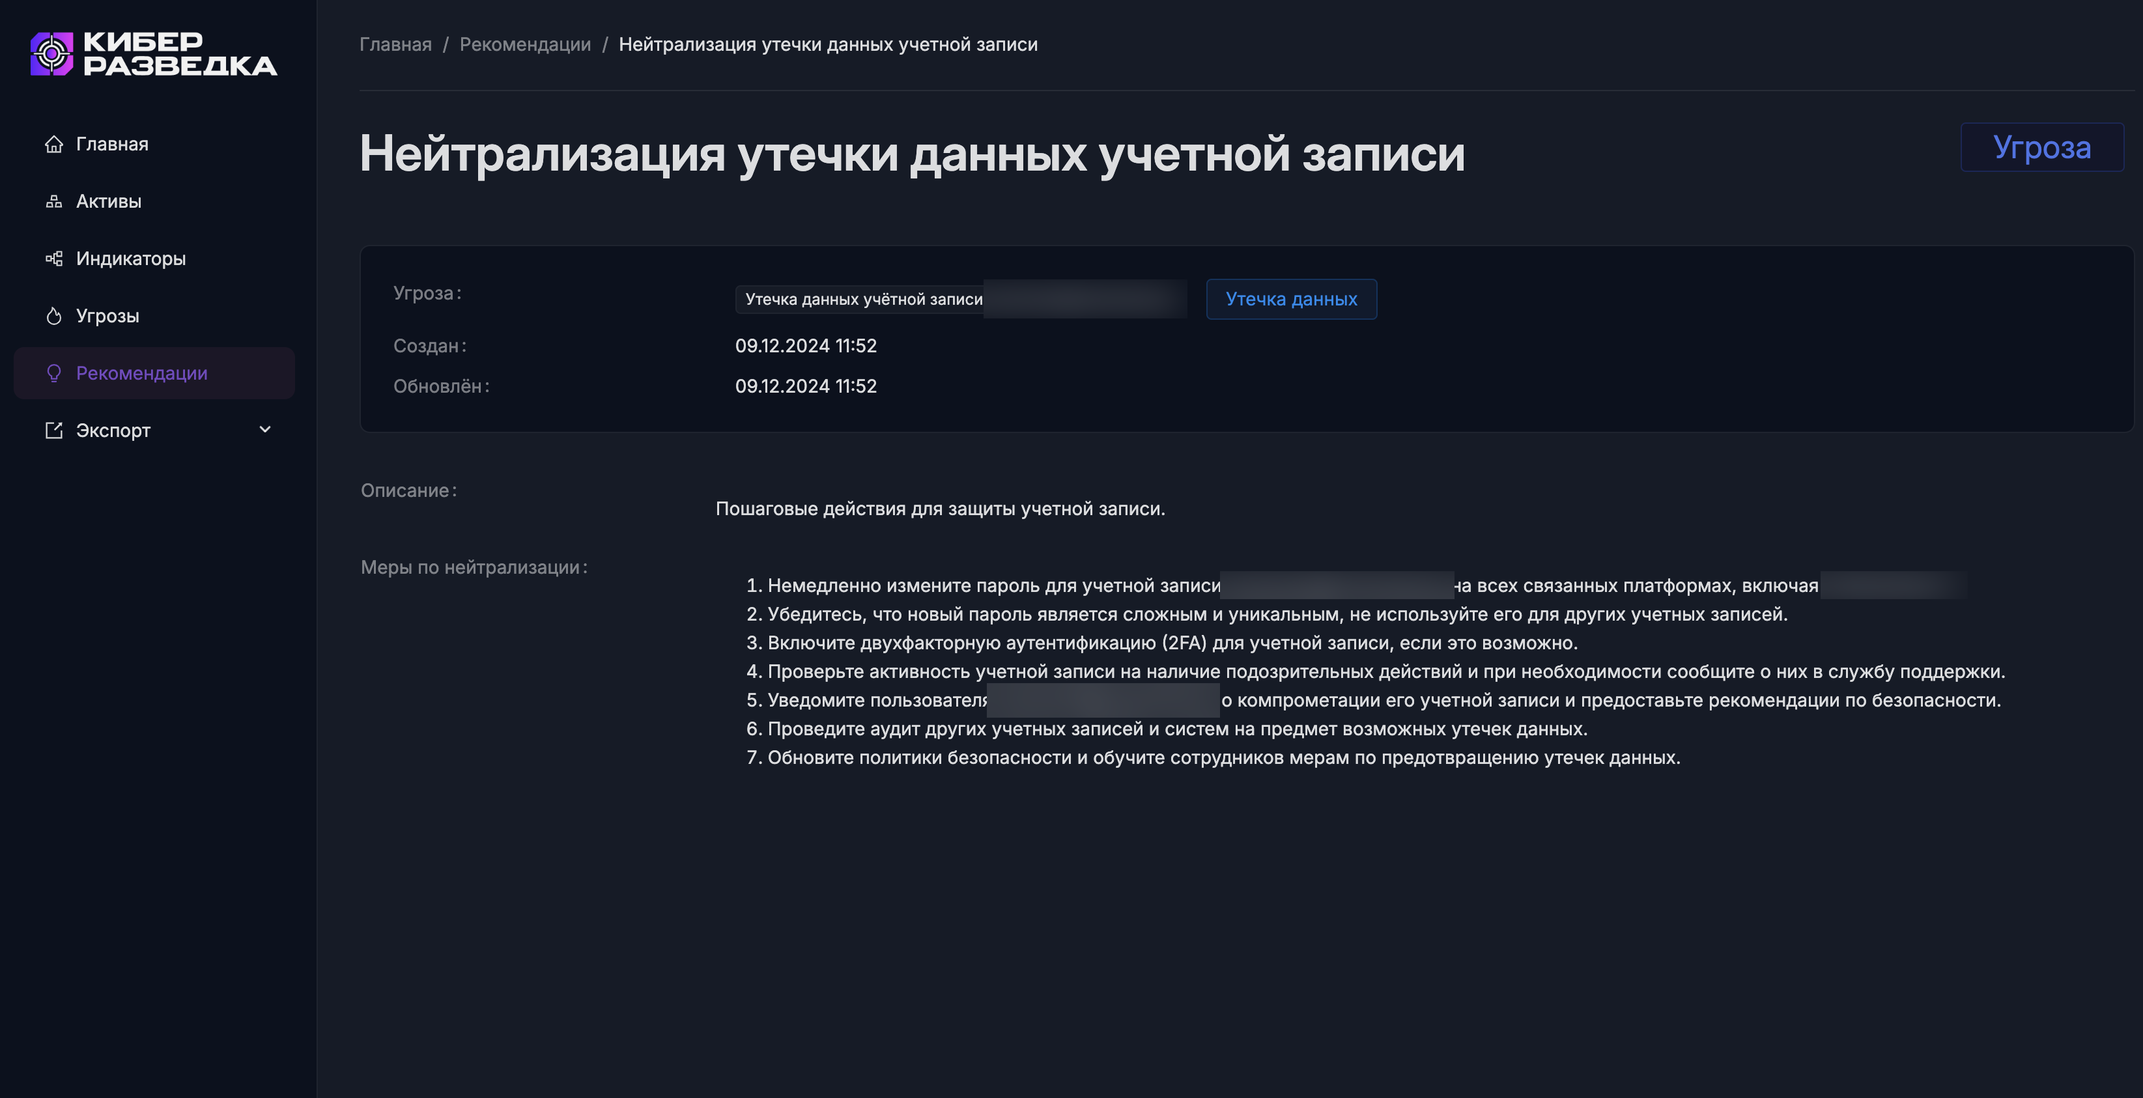Click step 7 Обновите политики безопасности
This screenshot has width=2143, height=1098.
[1213, 757]
